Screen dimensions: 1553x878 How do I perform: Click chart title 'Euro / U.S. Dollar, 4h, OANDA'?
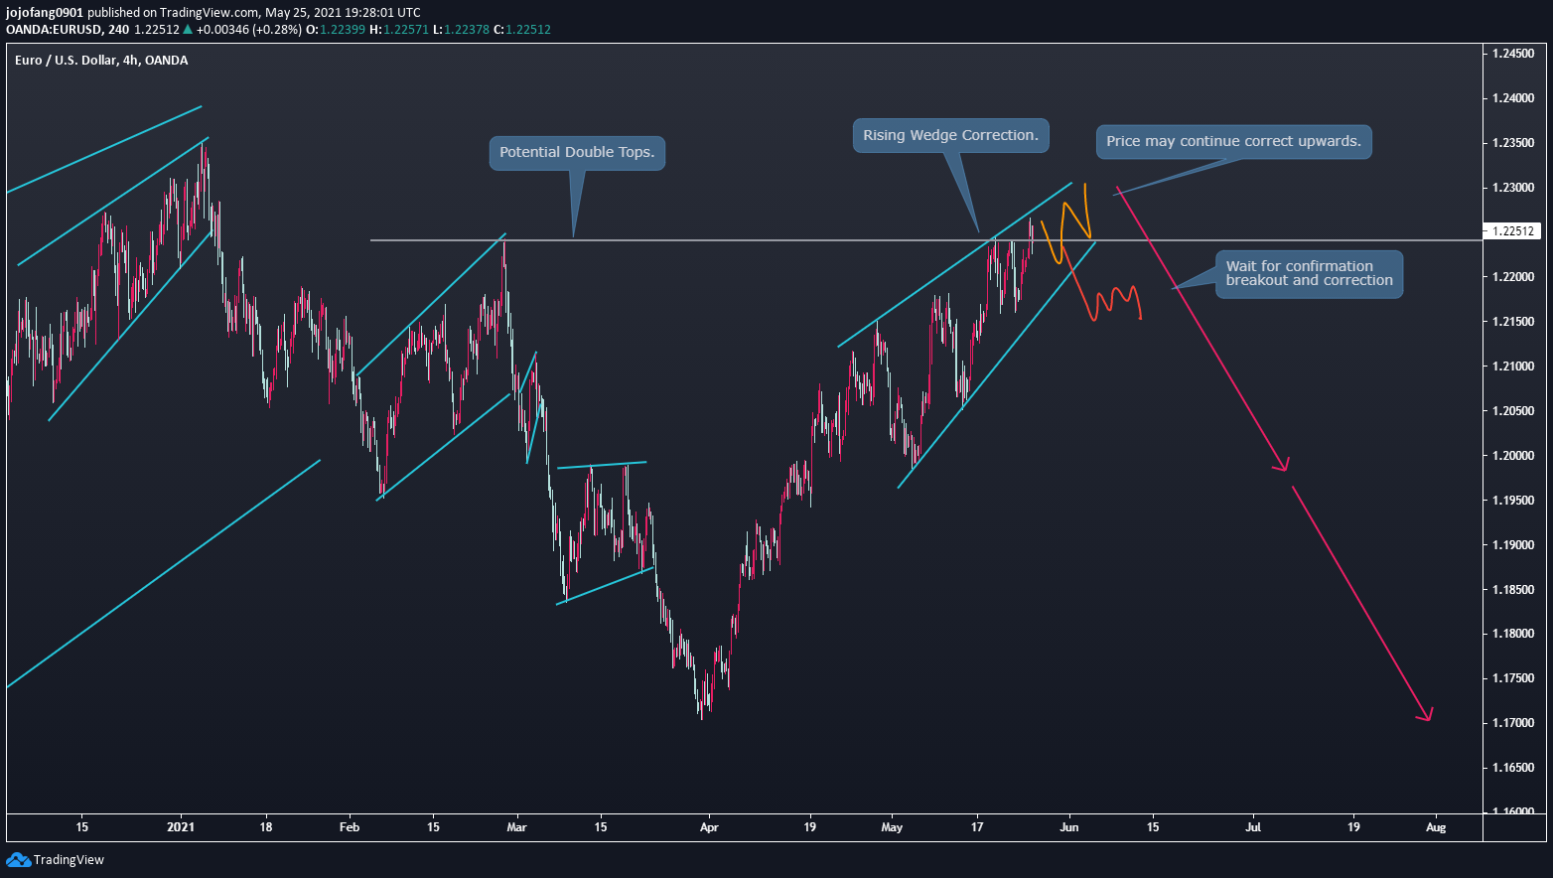(x=101, y=61)
